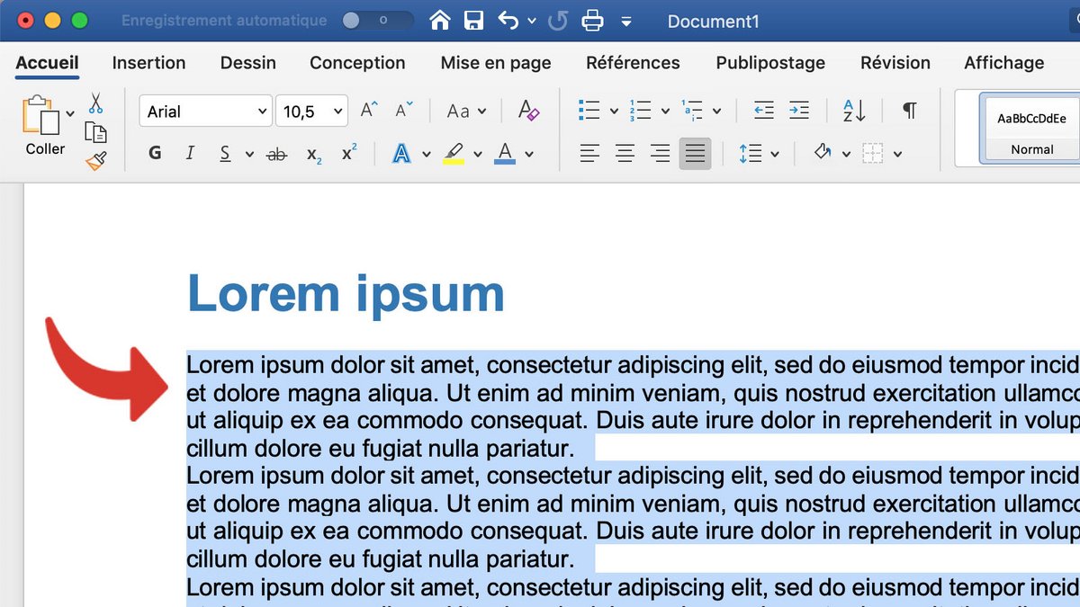Undo the last action
The image size is (1080, 607).
click(508, 20)
